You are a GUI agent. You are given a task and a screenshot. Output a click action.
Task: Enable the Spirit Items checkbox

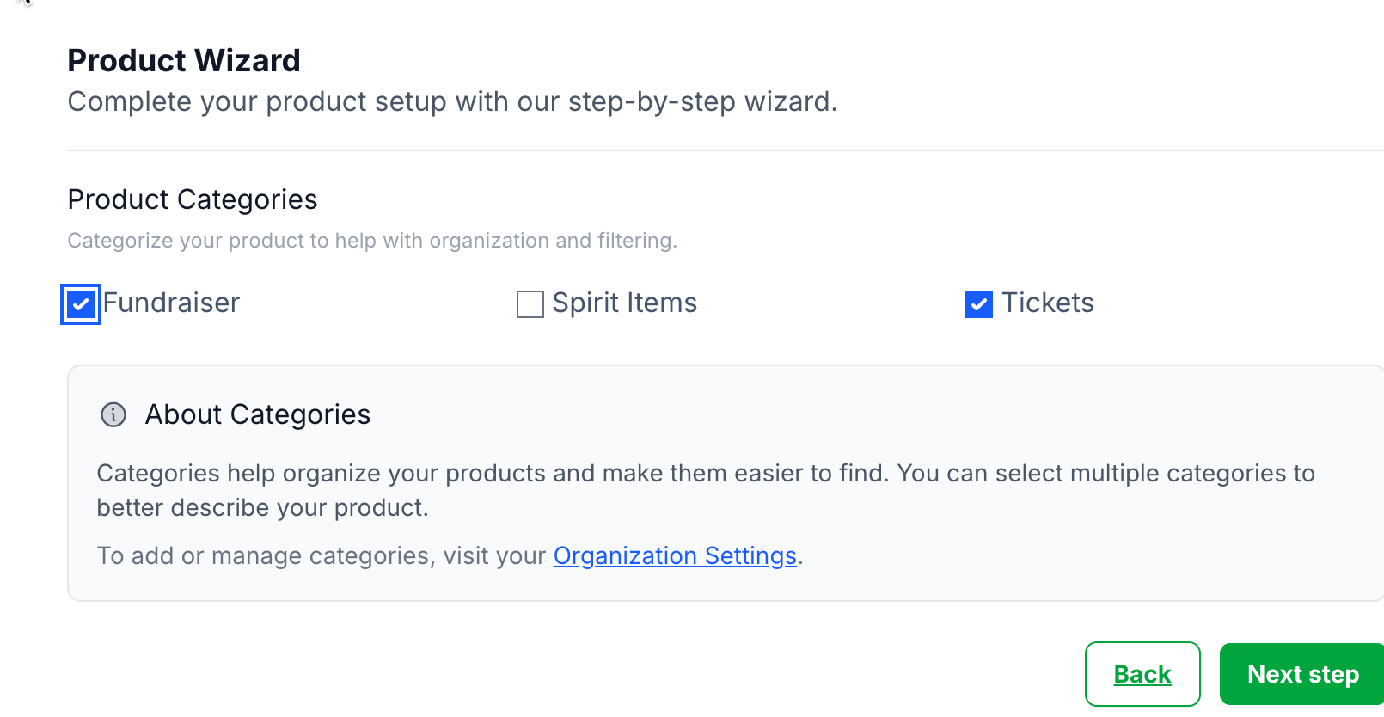click(530, 304)
